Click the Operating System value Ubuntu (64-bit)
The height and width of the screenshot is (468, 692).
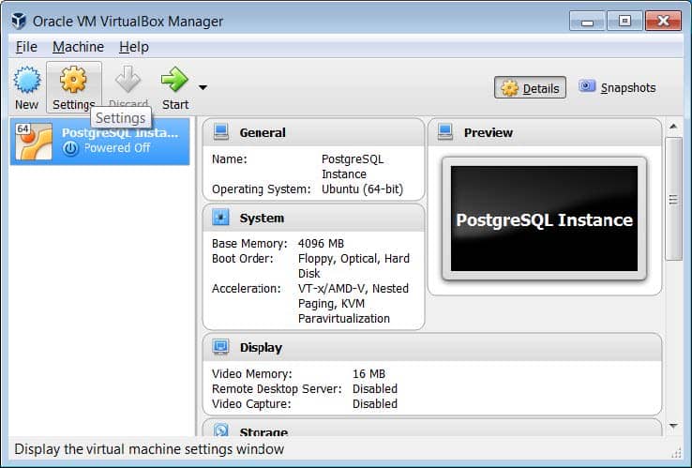(x=362, y=189)
